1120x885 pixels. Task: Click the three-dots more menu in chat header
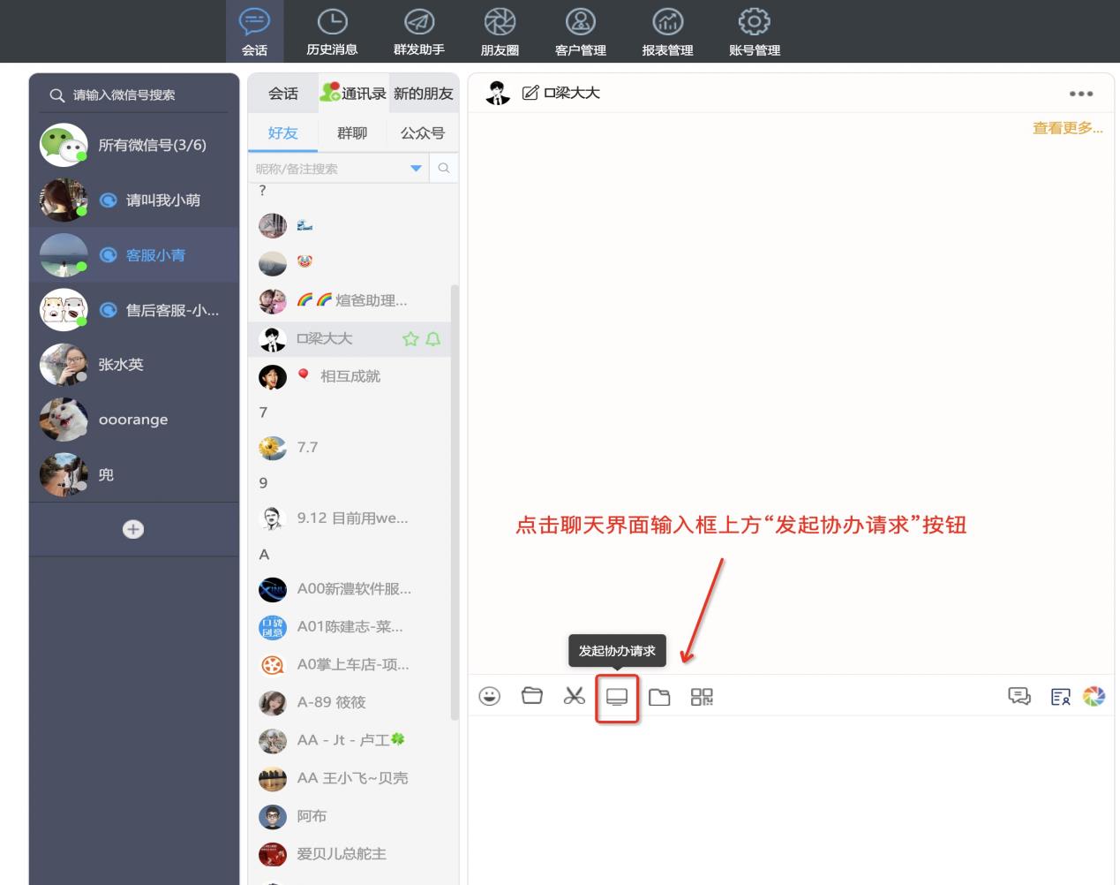point(1081,94)
